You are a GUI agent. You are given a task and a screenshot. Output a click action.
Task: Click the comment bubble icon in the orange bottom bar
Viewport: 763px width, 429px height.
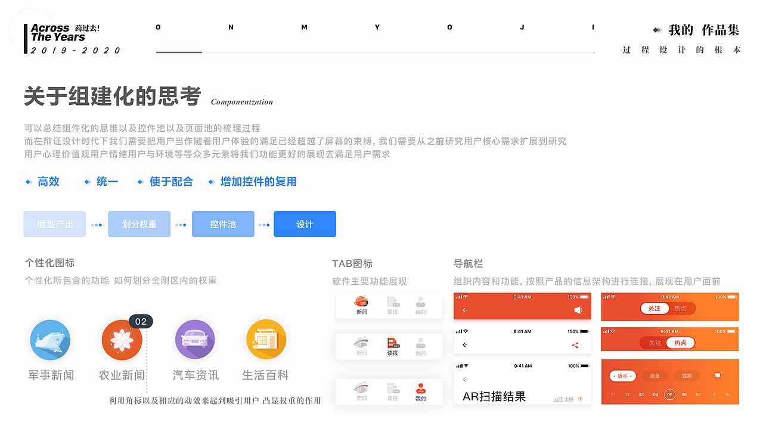coord(717,375)
